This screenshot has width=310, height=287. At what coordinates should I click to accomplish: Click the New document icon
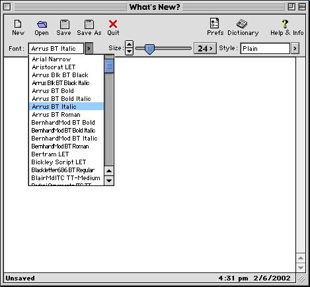tap(18, 24)
